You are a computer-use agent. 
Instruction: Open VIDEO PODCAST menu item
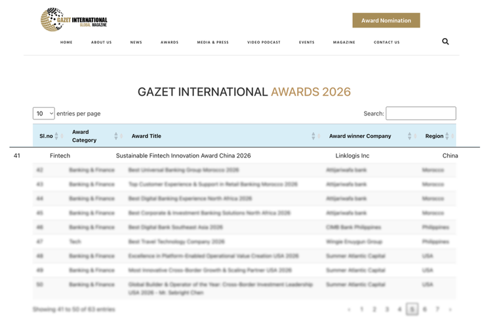[x=264, y=43]
